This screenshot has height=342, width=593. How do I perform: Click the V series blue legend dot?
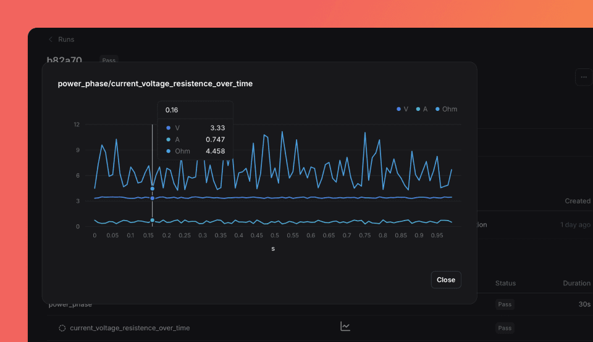click(x=398, y=109)
